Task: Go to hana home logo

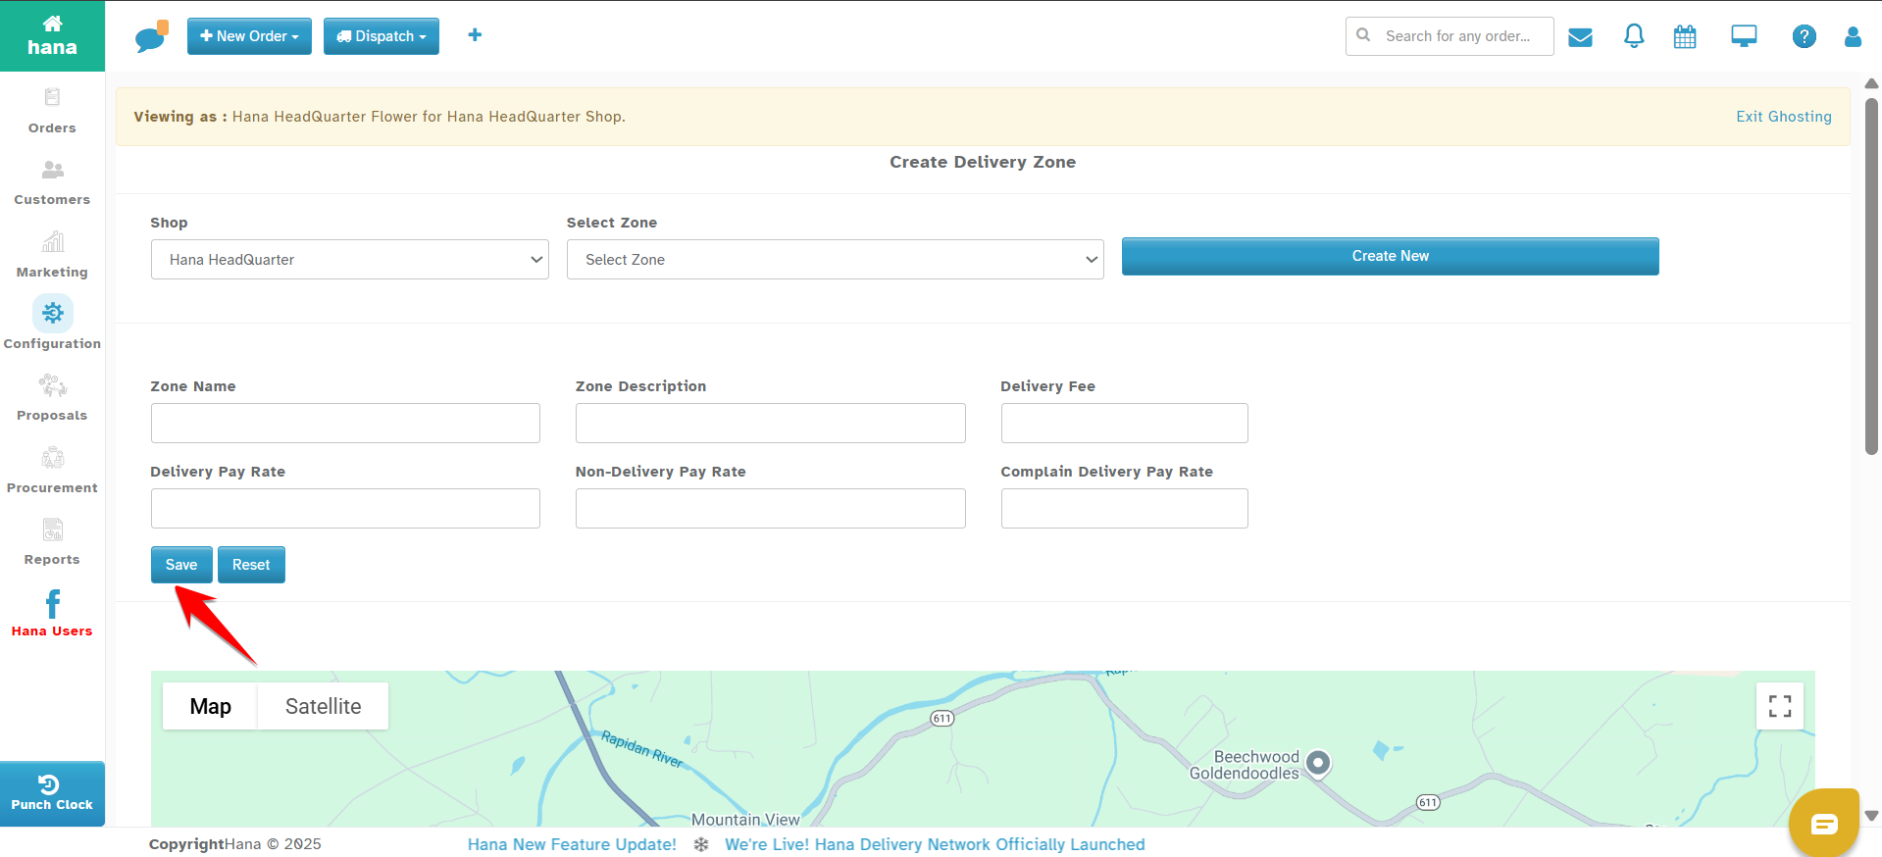Action: click(52, 36)
